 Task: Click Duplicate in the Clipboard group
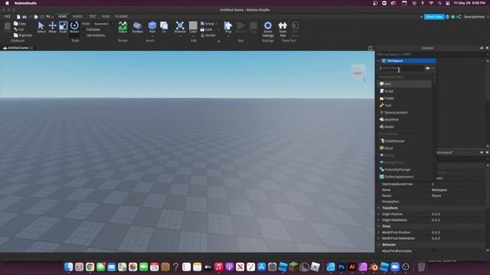point(23,35)
